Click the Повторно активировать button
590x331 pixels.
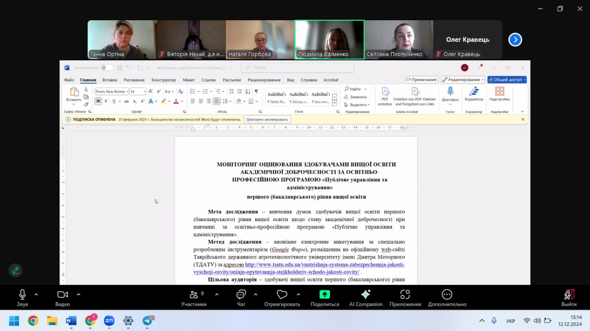click(x=267, y=119)
